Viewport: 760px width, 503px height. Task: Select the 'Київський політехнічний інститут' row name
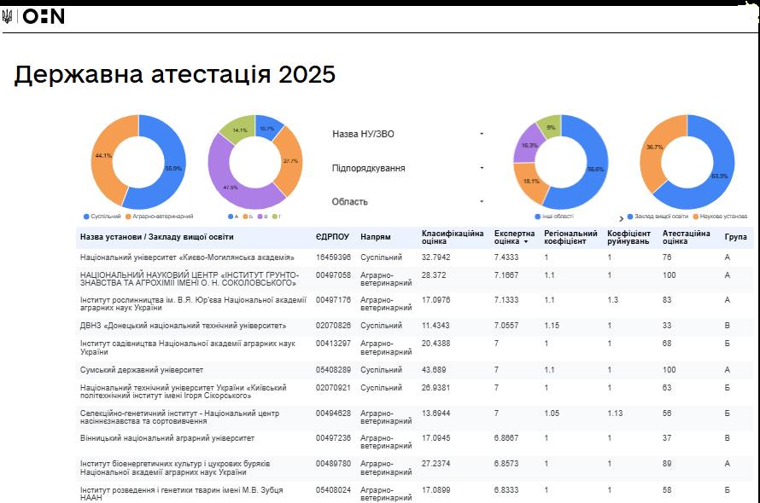pos(184,391)
